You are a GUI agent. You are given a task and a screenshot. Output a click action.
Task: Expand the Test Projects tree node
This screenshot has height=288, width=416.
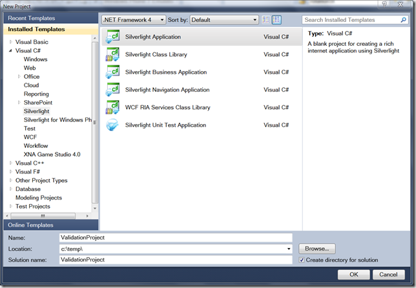(x=10, y=206)
